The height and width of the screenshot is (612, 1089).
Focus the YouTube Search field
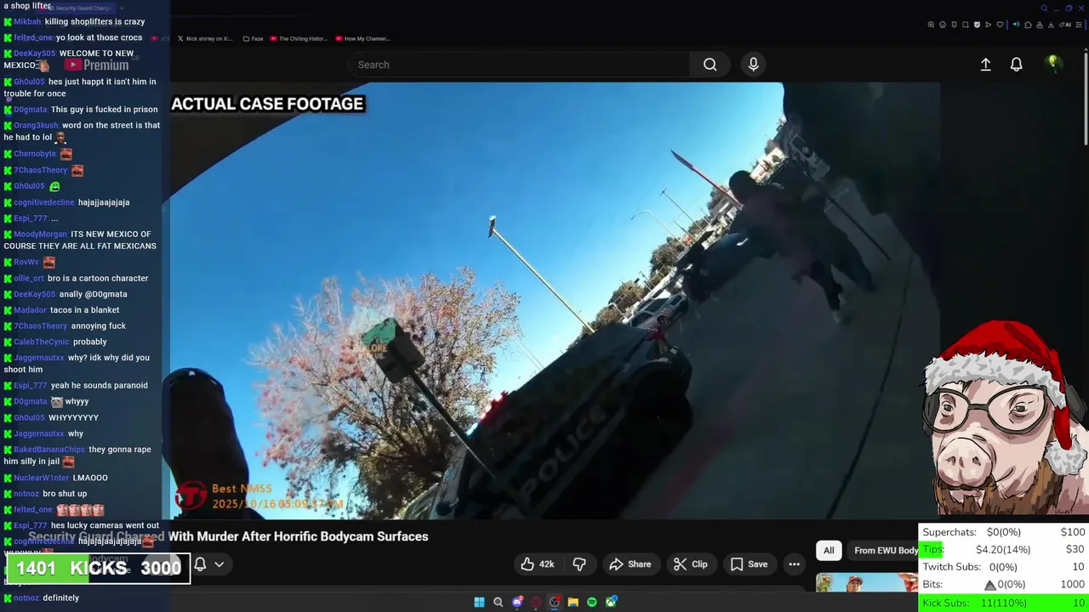pos(519,65)
